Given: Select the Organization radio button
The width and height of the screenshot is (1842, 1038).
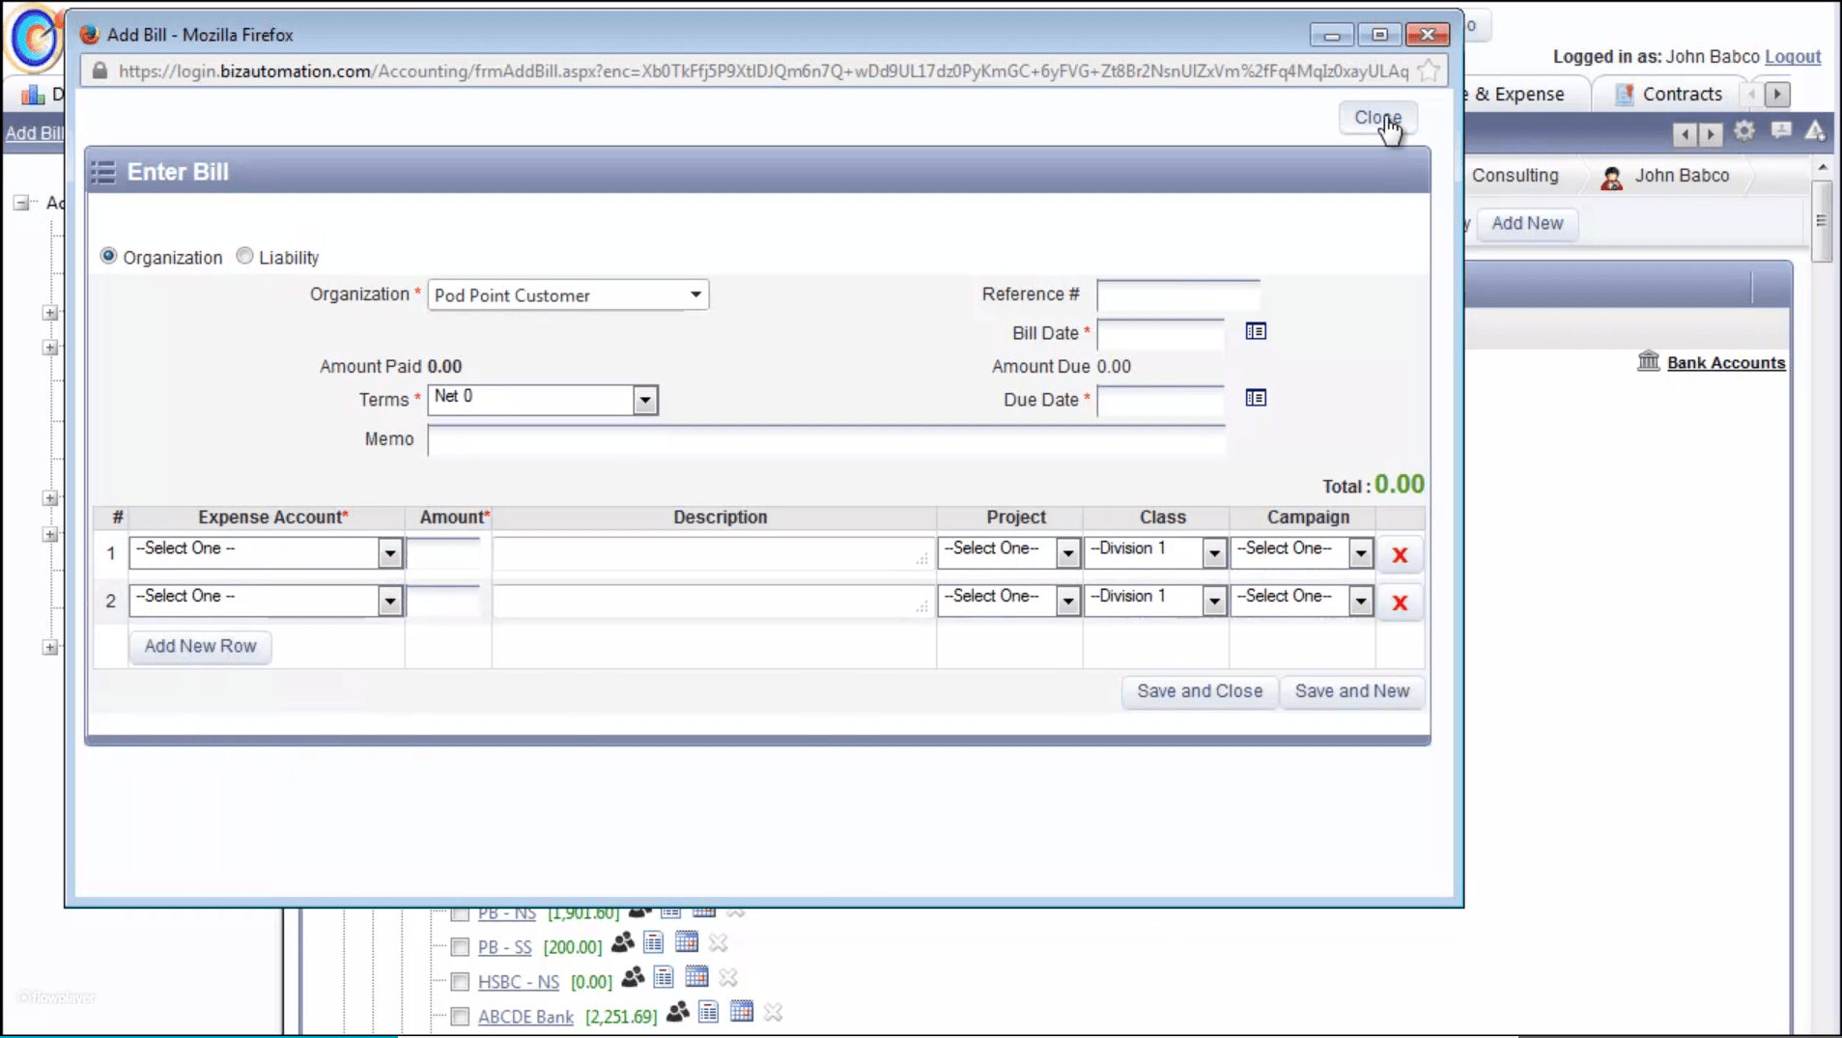Looking at the screenshot, I should [x=108, y=255].
